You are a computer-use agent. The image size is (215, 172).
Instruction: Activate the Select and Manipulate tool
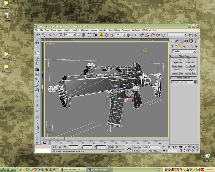pyautogui.click(x=135, y=35)
